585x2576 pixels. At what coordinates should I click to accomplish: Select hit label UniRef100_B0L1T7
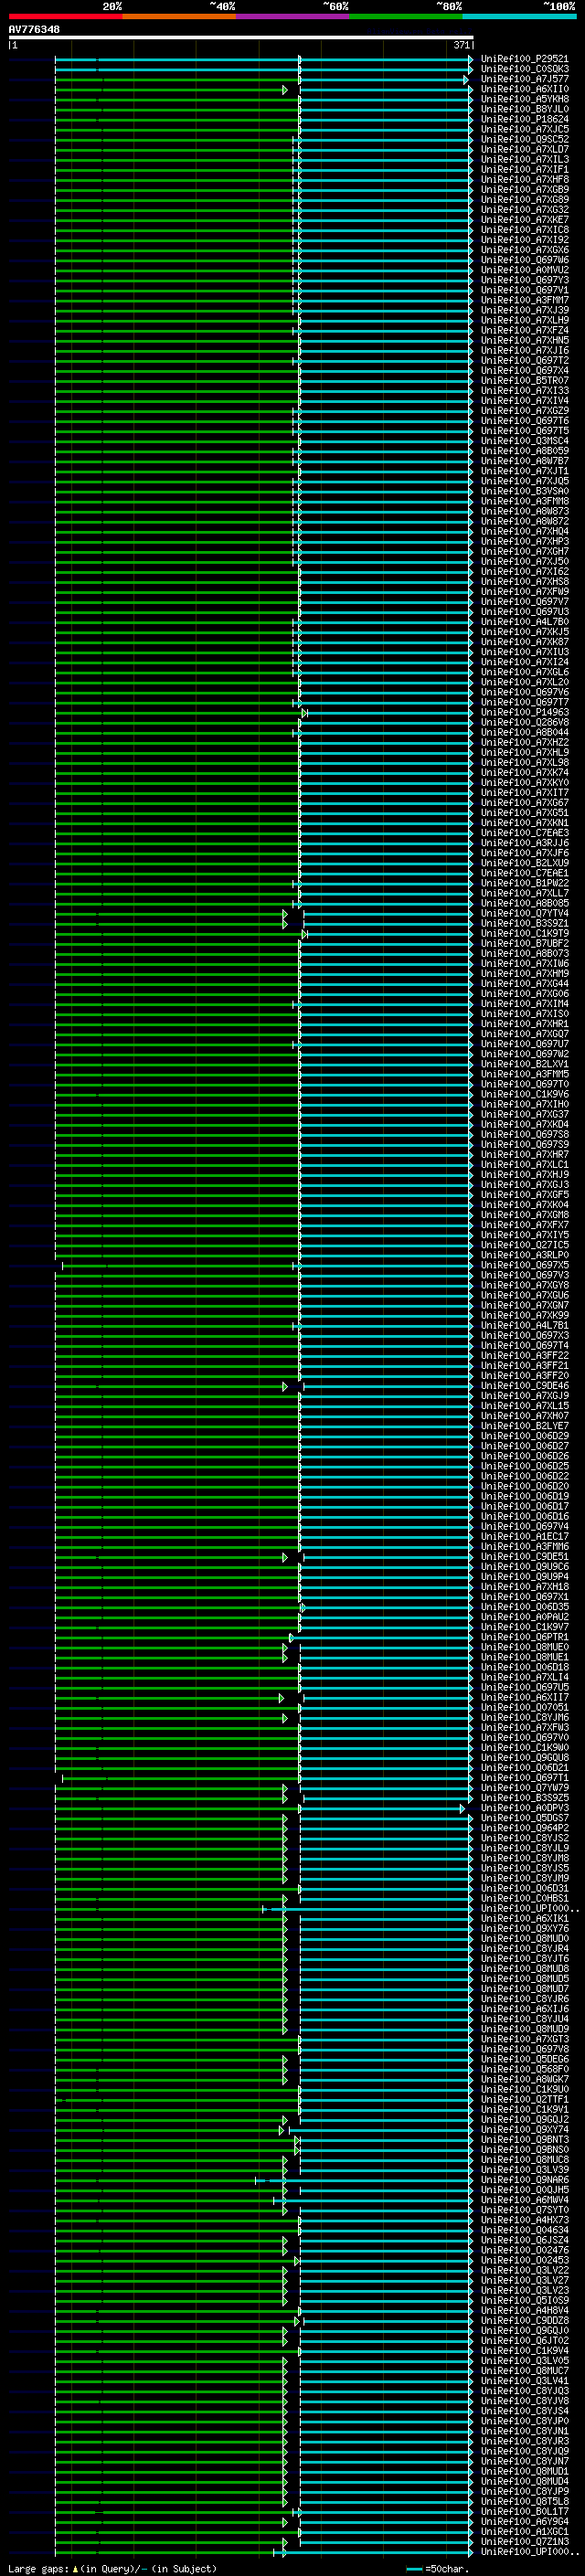click(x=525, y=2512)
